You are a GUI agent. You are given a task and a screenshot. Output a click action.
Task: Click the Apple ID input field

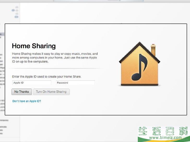[x=32, y=83]
